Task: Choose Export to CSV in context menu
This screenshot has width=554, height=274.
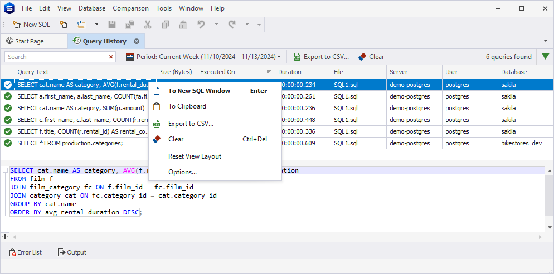Action: (x=215, y=124)
